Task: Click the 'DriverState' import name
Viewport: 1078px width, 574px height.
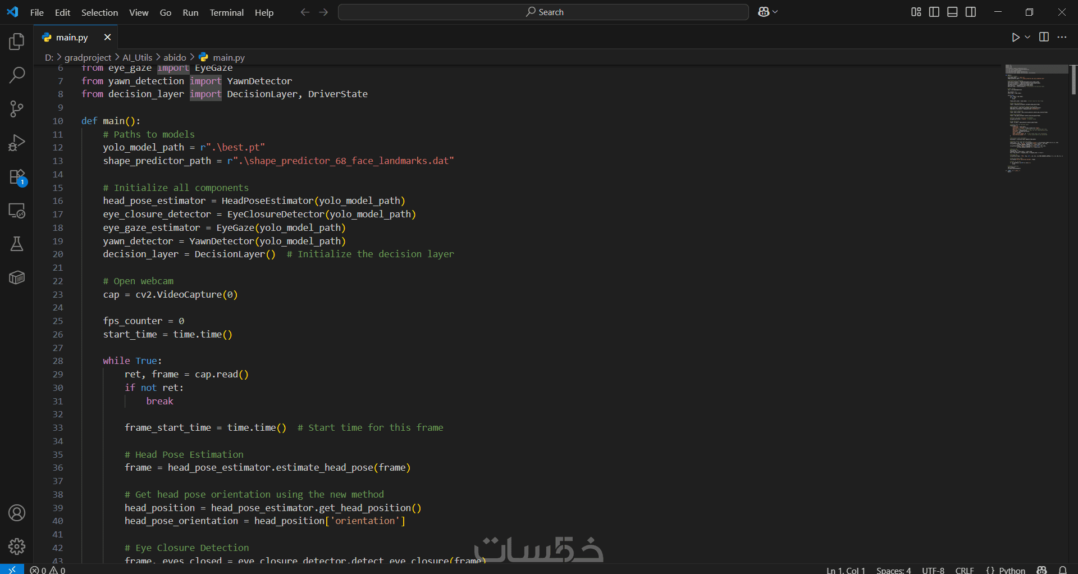Action: pos(338,94)
